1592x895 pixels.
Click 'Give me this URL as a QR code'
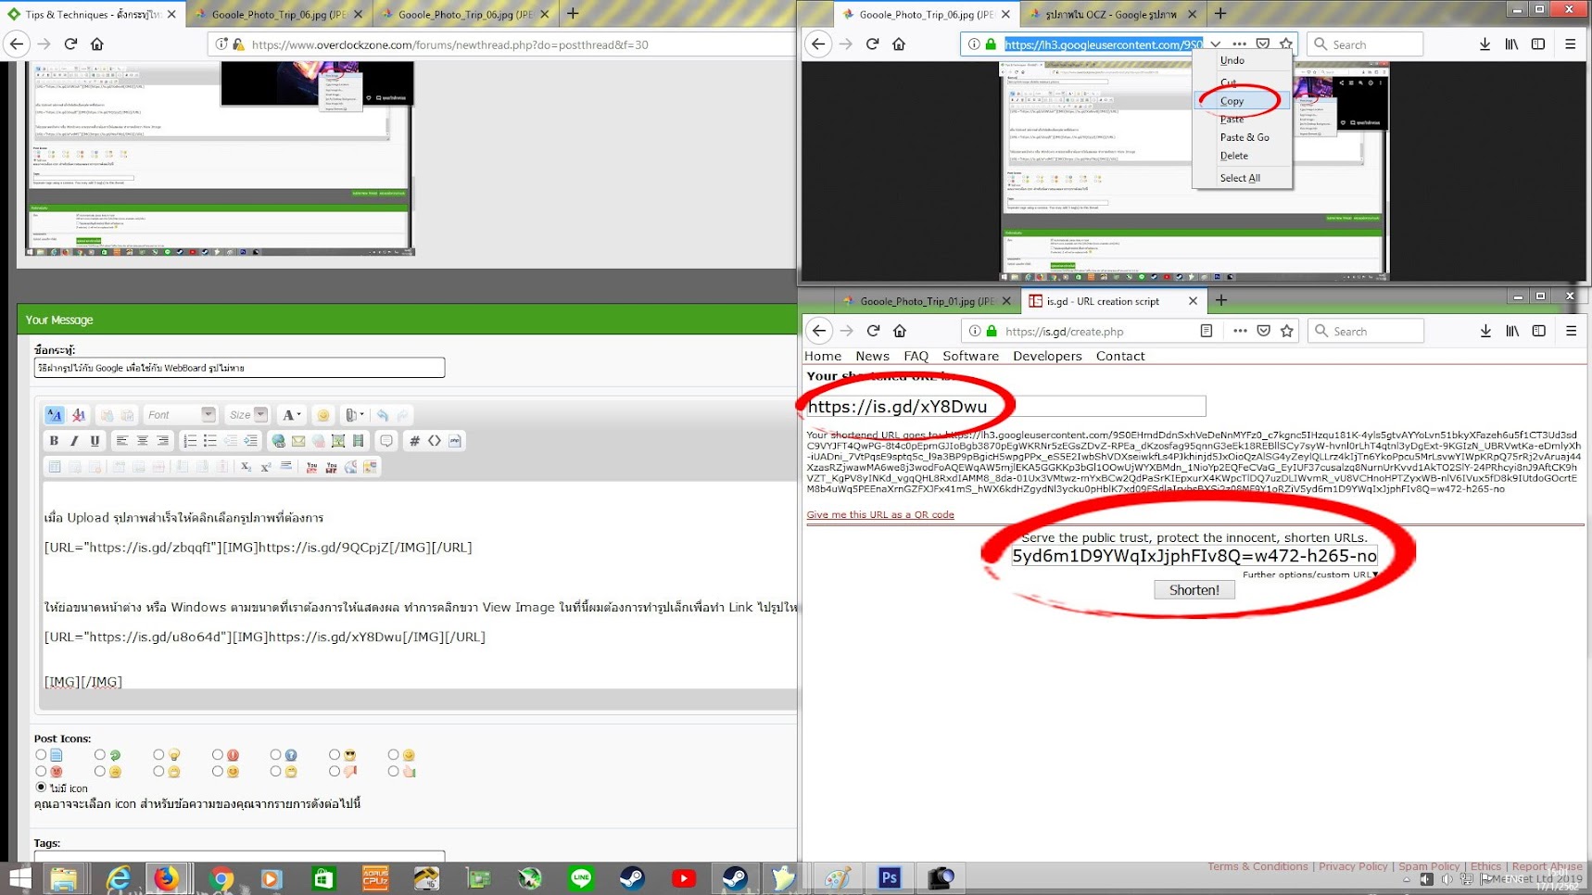(879, 515)
